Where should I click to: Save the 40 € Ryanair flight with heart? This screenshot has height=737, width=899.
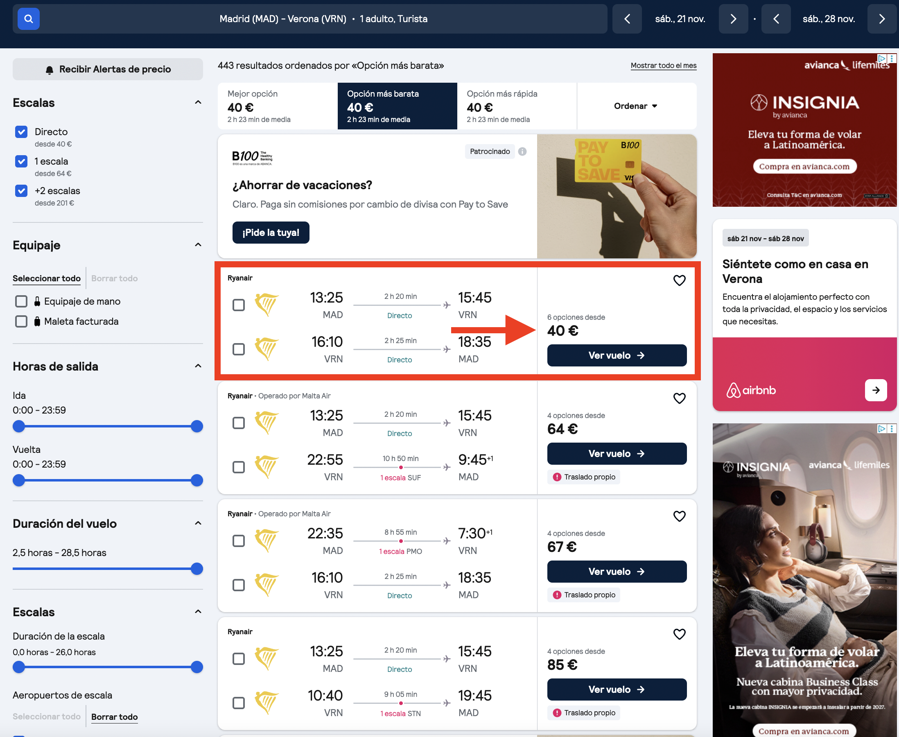pyautogui.click(x=679, y=280)
